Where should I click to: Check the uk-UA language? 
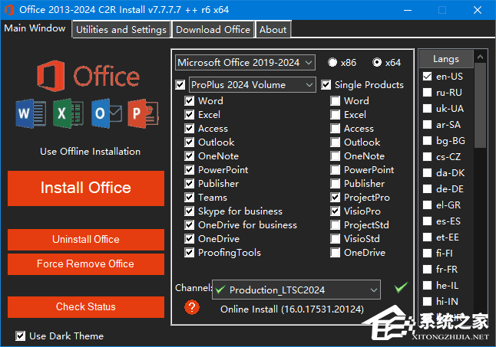428,109
